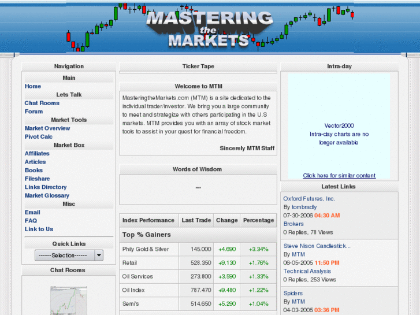This screenshot has width=420, height=315.
Task: Select the Phily Gold & Silver row name
Action: [146, 249]
